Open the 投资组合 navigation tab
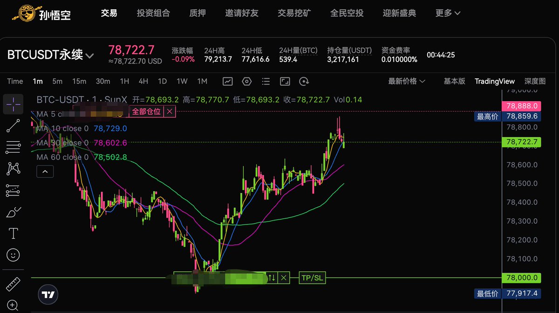Image resolution: width=559 pixels, height=313 pixels. click(153, 13)
